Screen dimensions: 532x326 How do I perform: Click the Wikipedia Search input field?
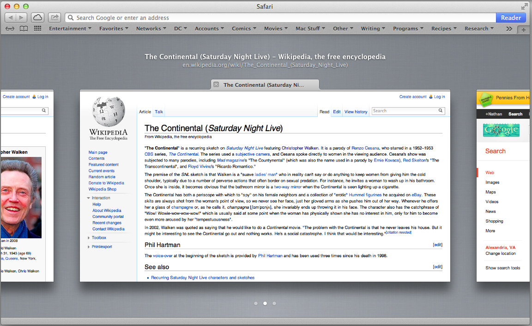click(x=408, y=110)
